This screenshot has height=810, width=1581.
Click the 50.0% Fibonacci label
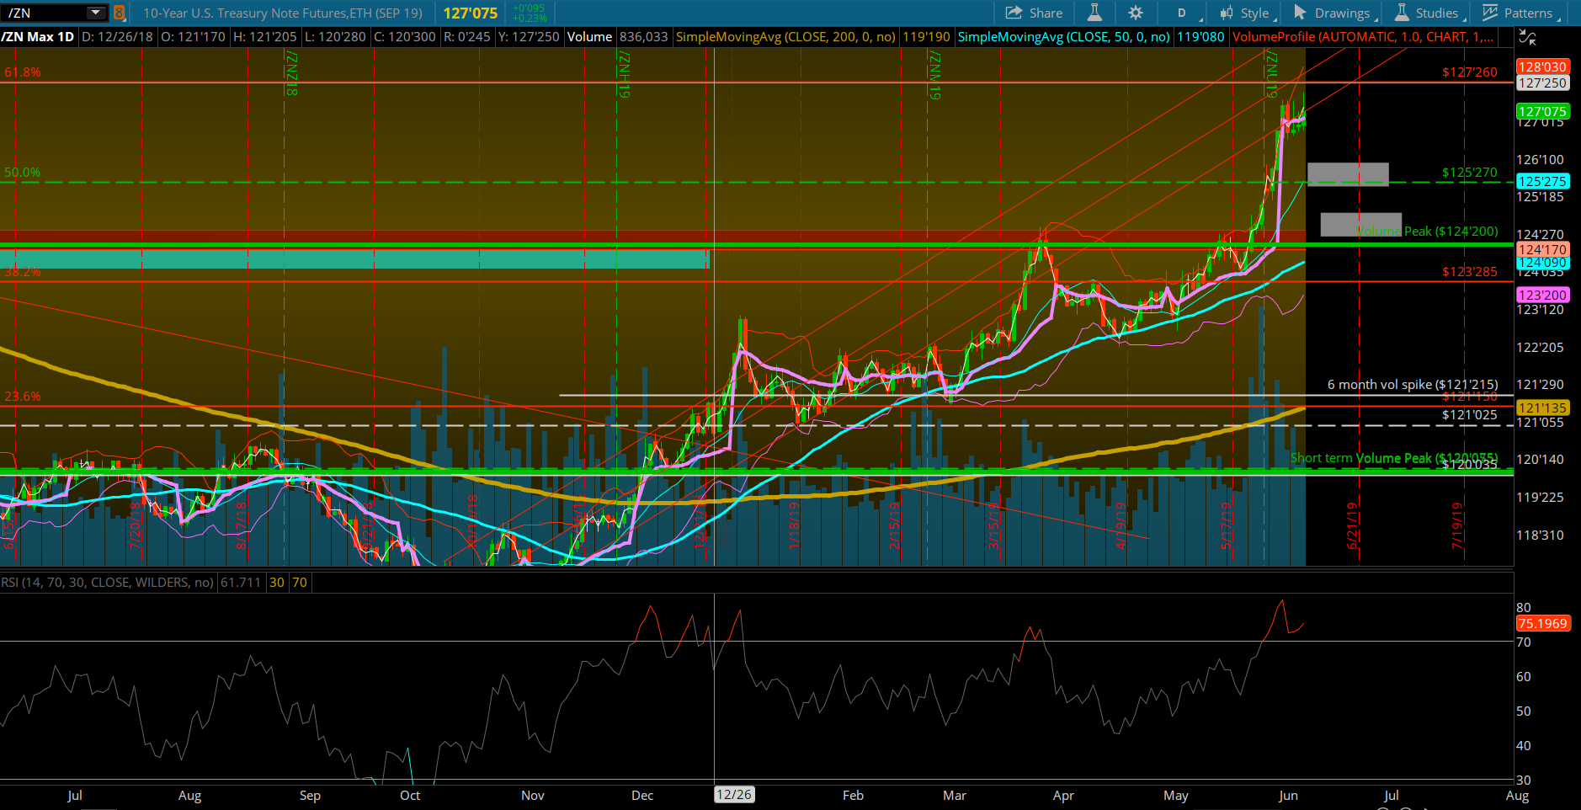click(x=23, y=173)
